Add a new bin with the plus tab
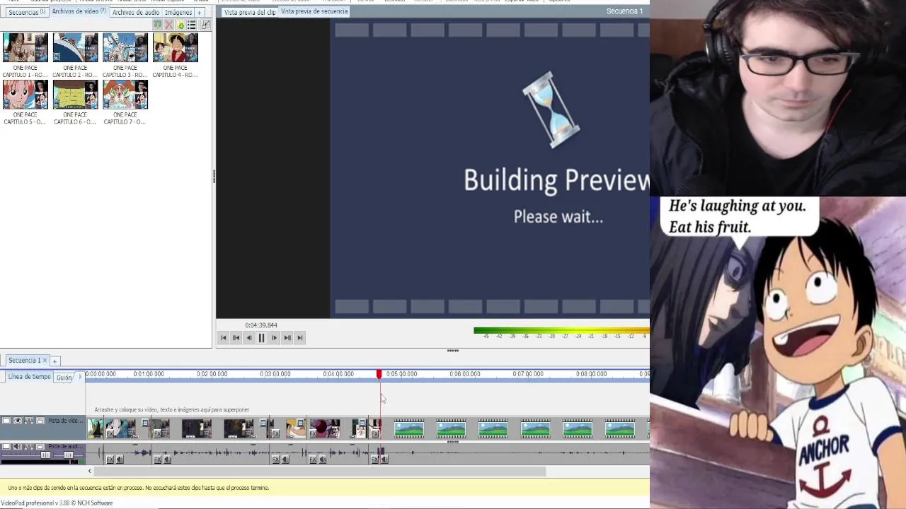The image size is (906, 509). tap(200, 12)
